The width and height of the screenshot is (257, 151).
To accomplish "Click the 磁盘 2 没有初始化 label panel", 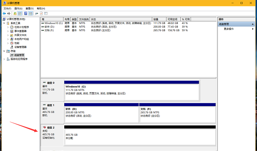I will (x=52, y=135).
